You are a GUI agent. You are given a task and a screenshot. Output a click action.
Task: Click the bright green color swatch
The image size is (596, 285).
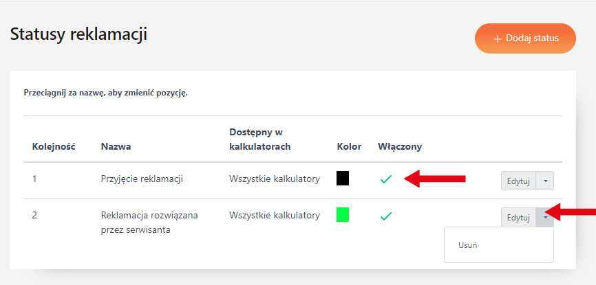click(x=343, y=214)
